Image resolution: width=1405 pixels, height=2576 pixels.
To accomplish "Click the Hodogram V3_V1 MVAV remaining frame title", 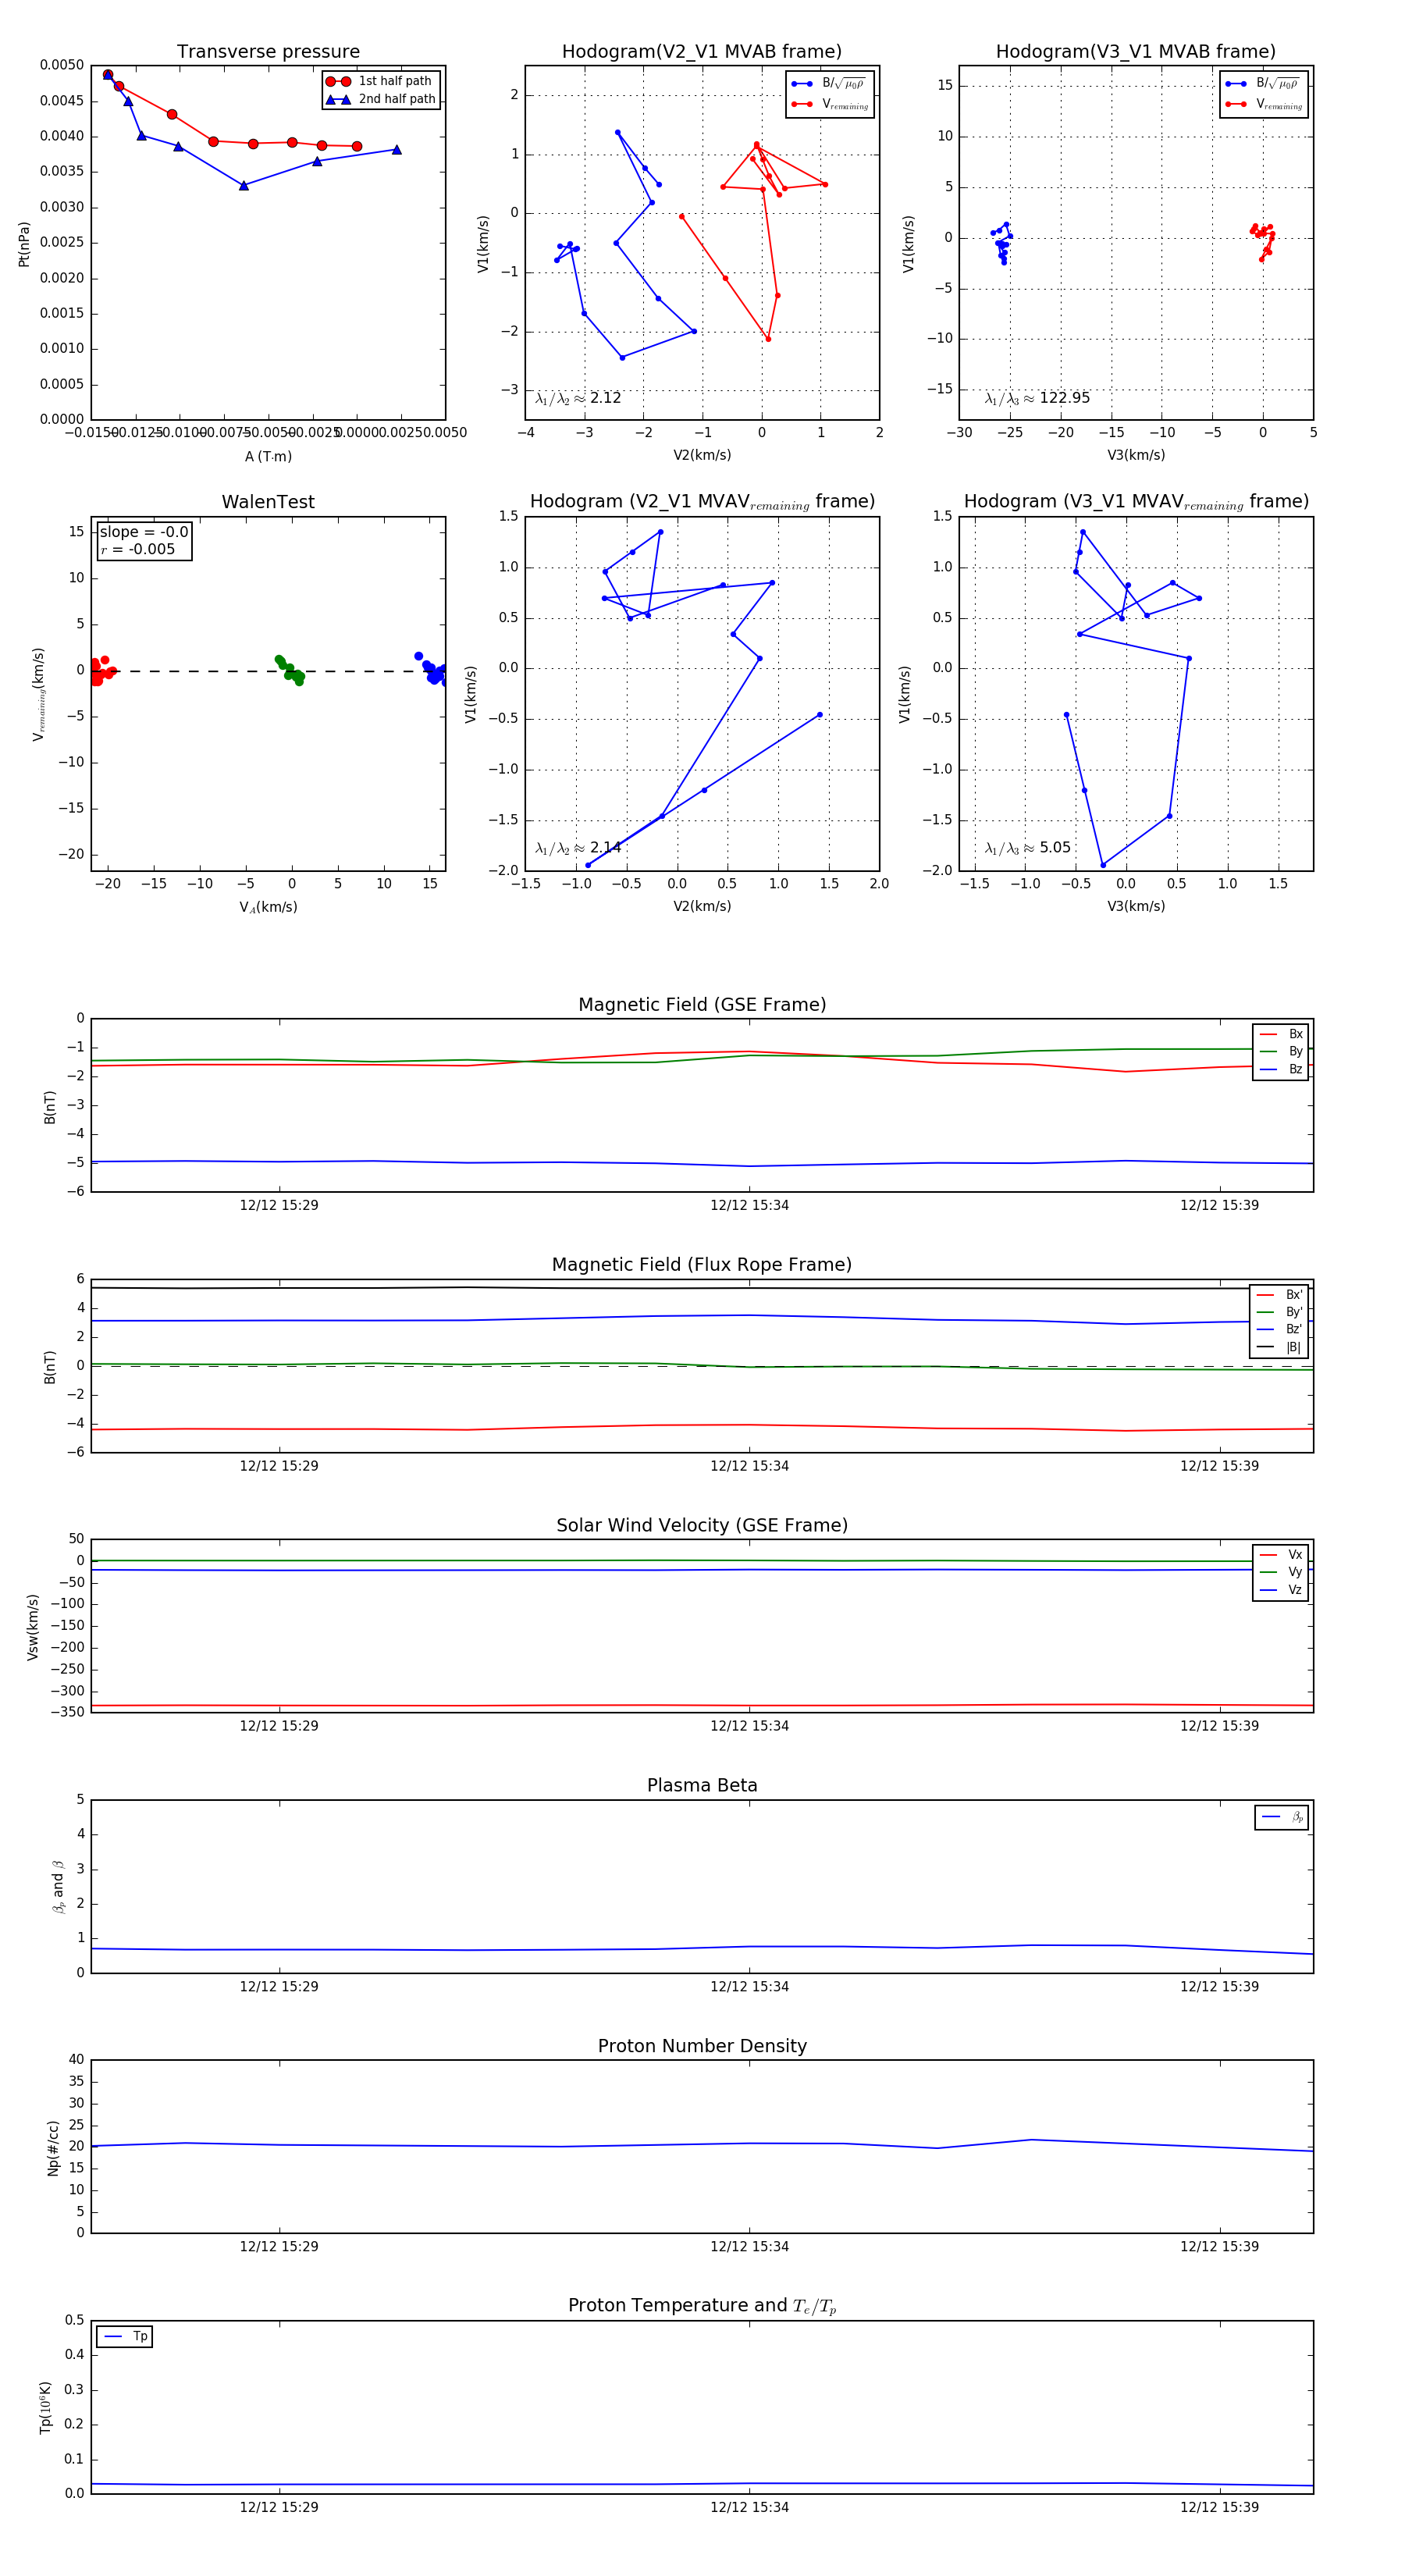I will [x=1136, y=502].
